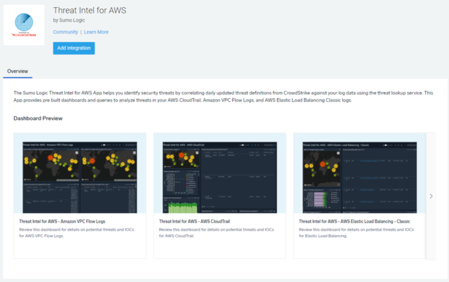Screen dimensions: 449x282
Task: Select the Overview tab
Action: (x=18, y=72)
